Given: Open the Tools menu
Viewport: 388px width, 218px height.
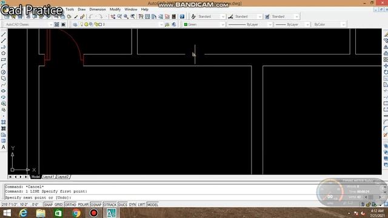Looking at the screenshot, I should (70, 10).
